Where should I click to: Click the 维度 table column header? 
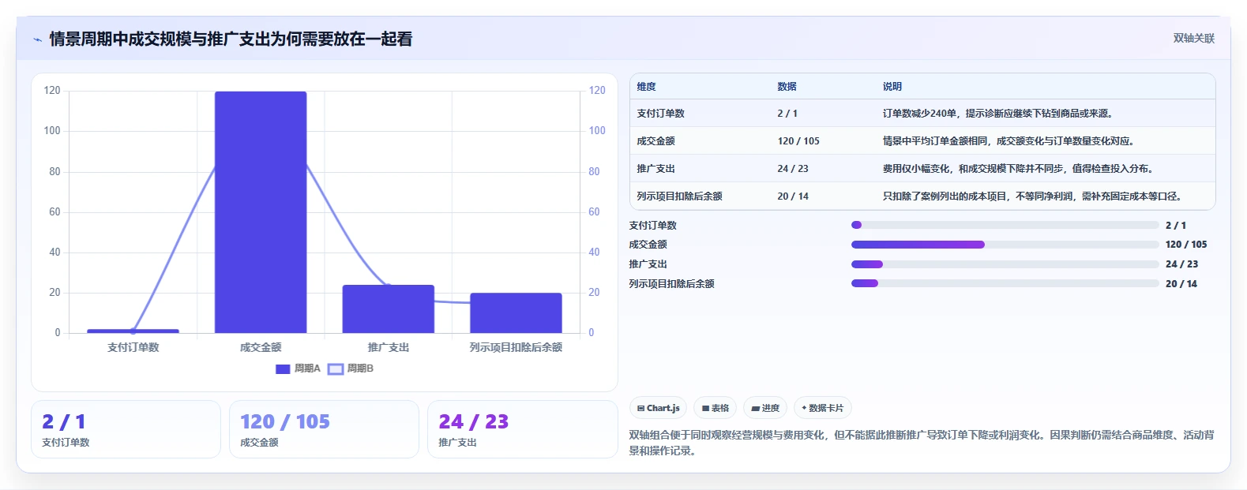[x=646, y=87]
